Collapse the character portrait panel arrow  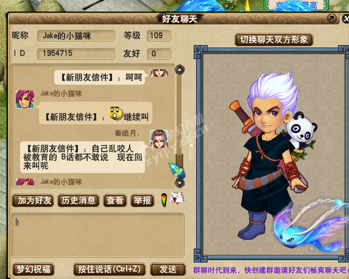click(x=191, y=146)
